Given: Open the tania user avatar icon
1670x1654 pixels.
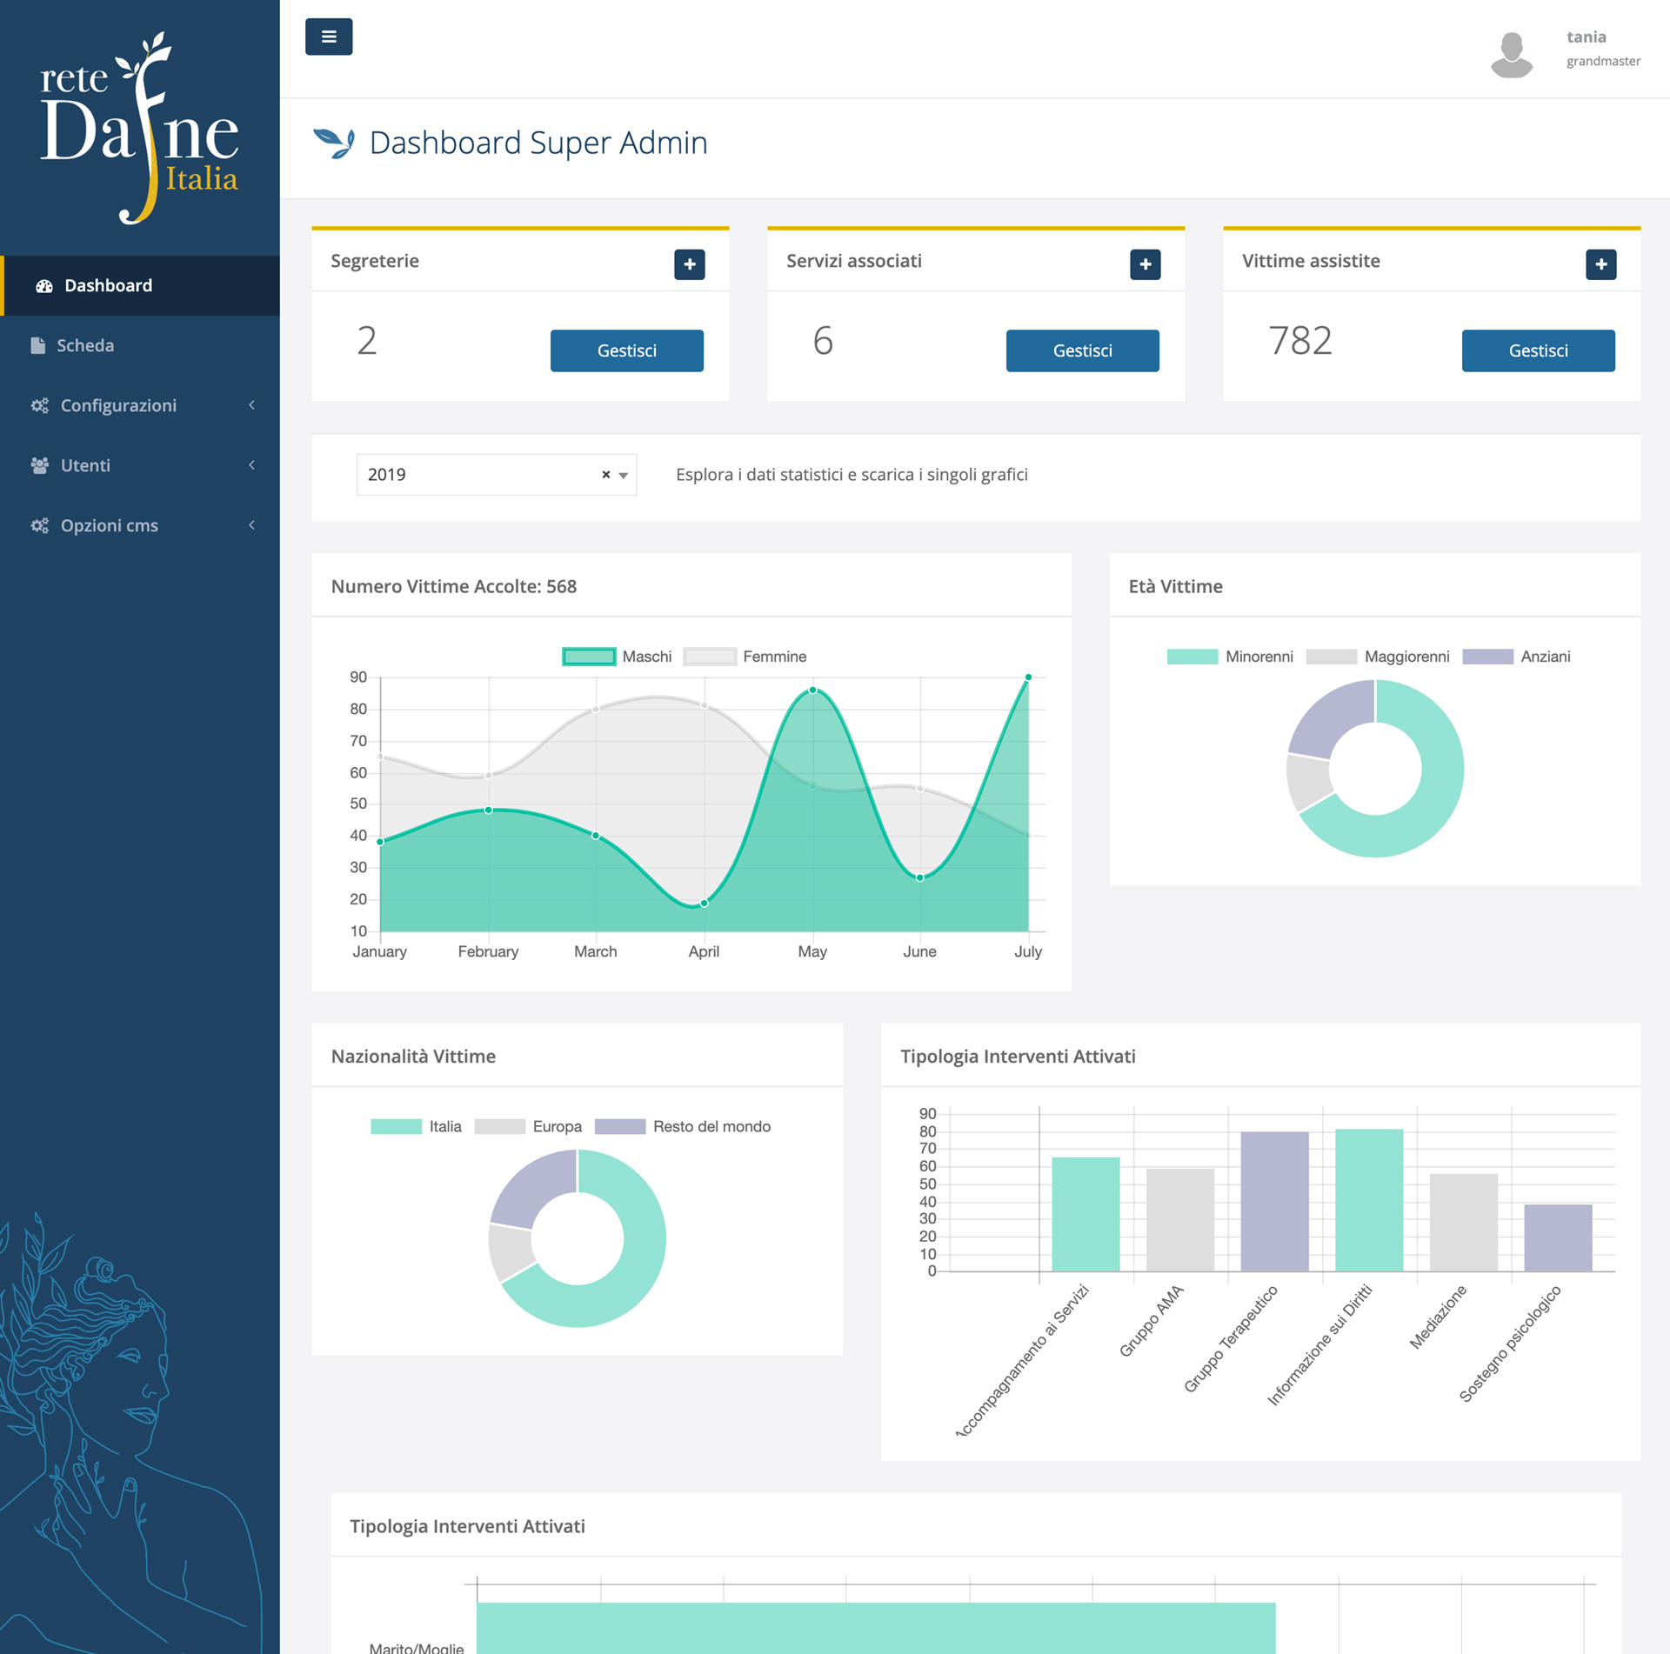Looking at the screenshot, I should tap(1512, 54).
